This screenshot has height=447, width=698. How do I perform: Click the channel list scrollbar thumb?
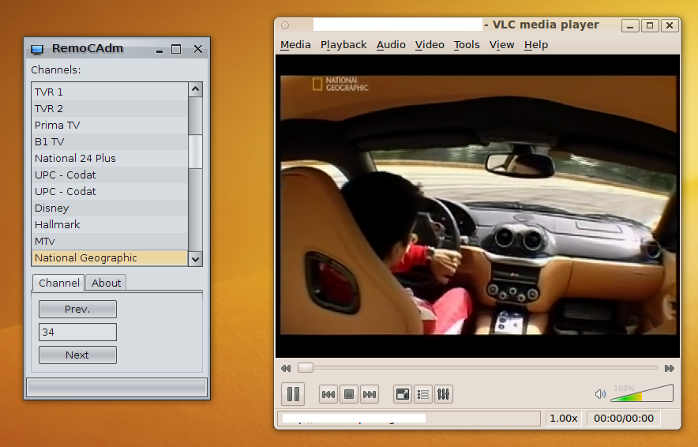[195, 152]
